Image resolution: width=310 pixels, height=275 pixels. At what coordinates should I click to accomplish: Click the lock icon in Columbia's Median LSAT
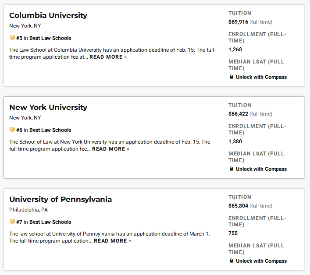[232, 77]
